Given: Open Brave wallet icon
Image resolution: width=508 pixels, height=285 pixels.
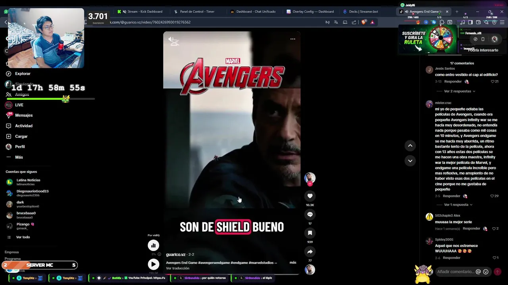Looking at the screenshot, I should click(x=478, y=22).
